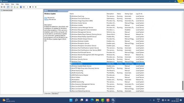Click the ENG IN language indicator
This screenshot has width=184, height=103.
(x=158, y=100)
